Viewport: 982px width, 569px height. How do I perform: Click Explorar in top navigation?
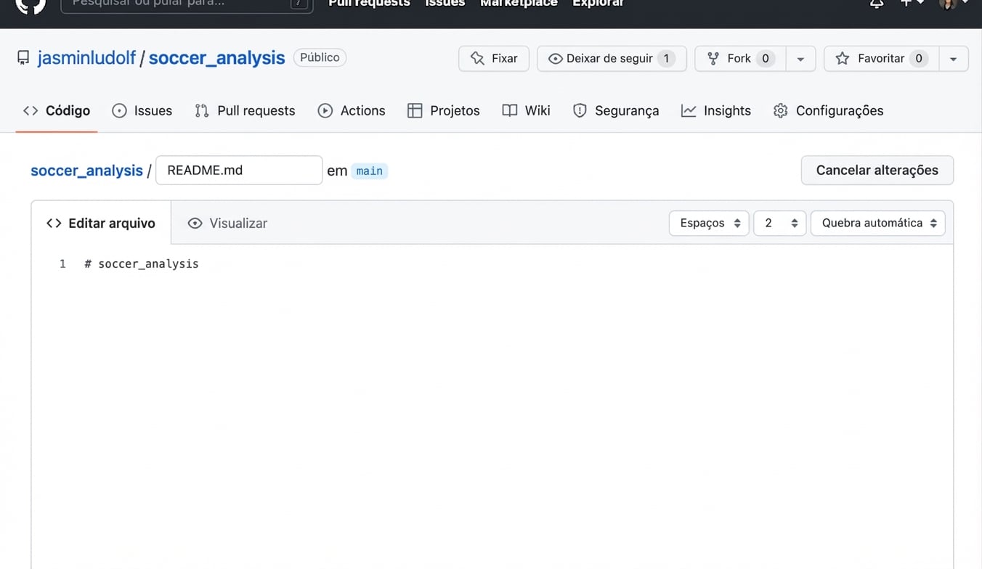coord(598,4)
